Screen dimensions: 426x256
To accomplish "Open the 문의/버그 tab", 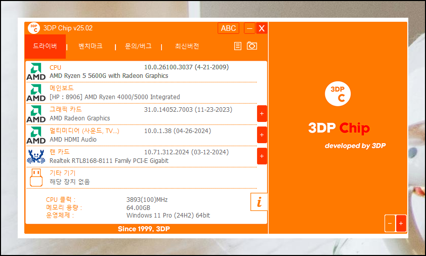I will tap(138, 46).
